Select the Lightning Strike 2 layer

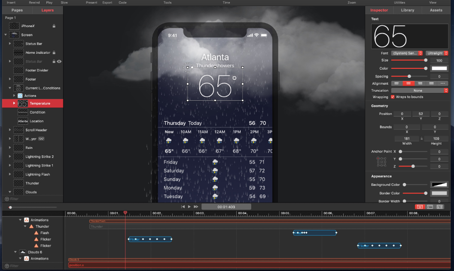(x=33, y=157)
